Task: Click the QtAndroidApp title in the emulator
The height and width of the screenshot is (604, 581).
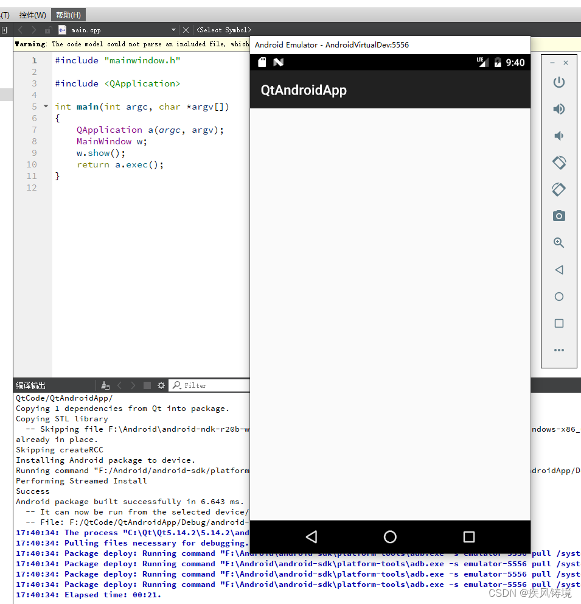Action: point(304,90)
